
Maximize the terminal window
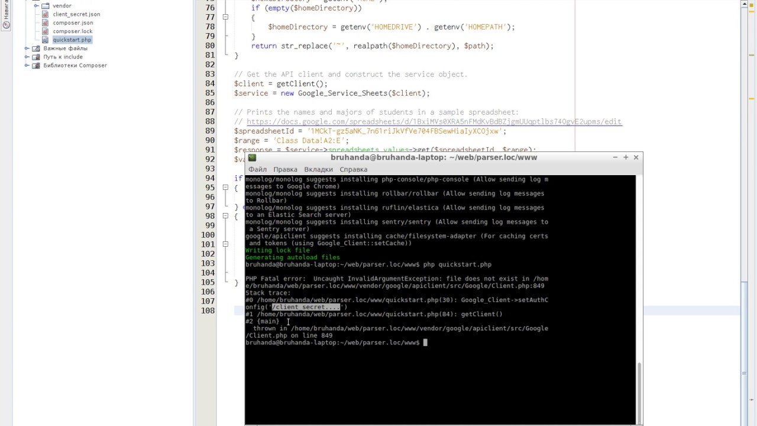[x=626, y=157]
